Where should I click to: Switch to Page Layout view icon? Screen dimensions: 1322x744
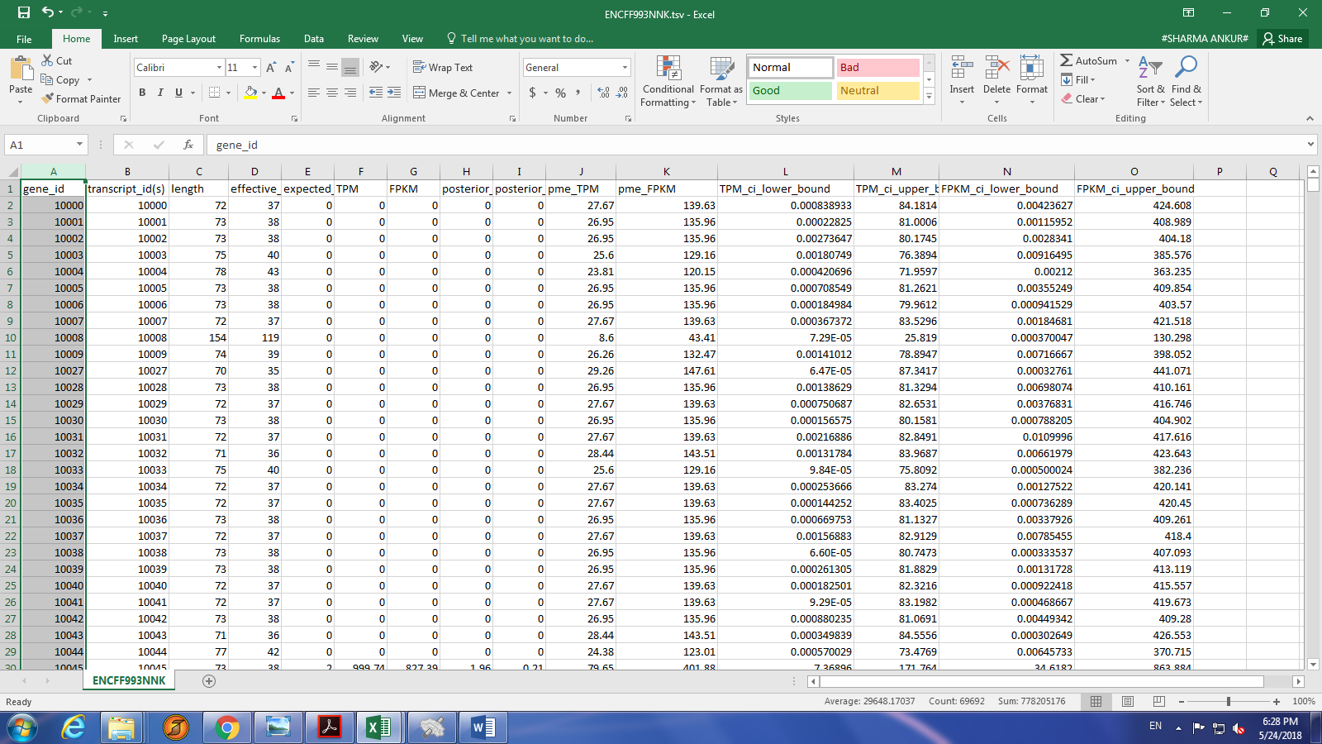[1128, 701]
